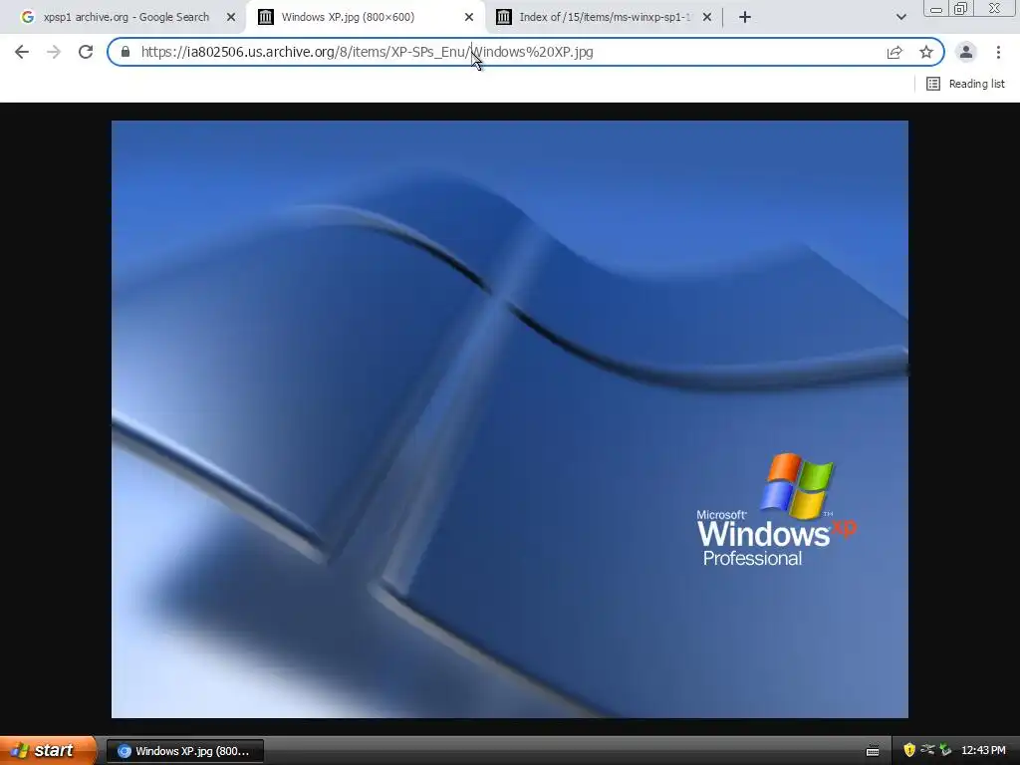
Task: Click the forward navigation arrow
Action: click(x=54, y=52)
